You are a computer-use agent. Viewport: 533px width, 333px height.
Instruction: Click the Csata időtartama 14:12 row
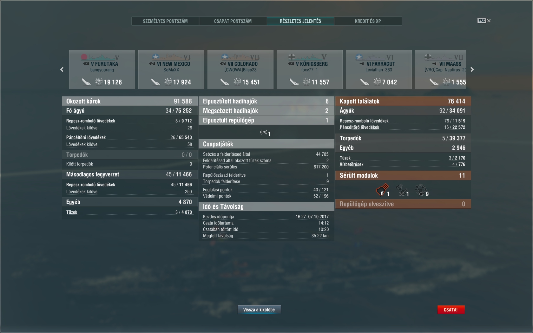pyautogui.click(x=266, y=223)
